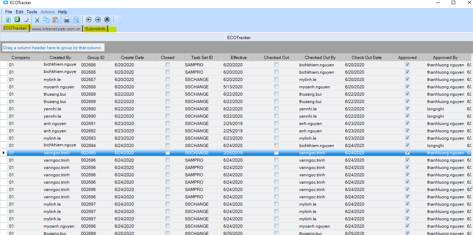Click the group-by column drop panel
Screen dimensions: 473x235
click(53, 48)
